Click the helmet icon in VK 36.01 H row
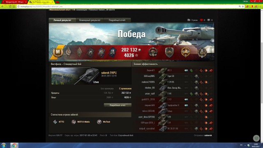The width and height of the screenshot is (263, 148). (x=196, y=129)
